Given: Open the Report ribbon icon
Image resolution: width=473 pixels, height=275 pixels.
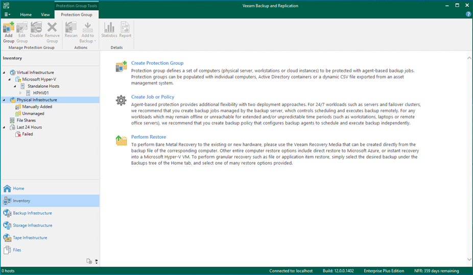Looking at the screenshot, I should 125,28.
